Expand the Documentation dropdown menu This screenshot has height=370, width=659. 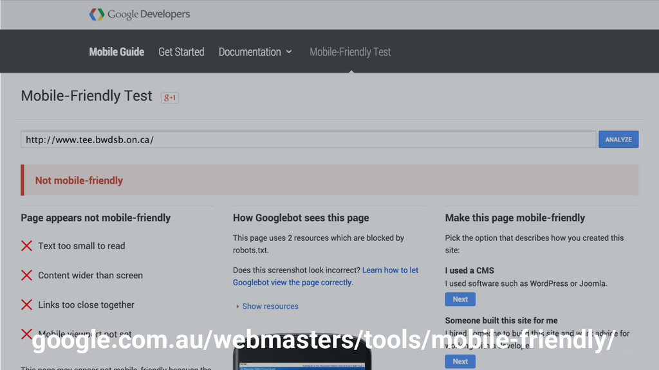pyautogui.click(x=255, y=51)
